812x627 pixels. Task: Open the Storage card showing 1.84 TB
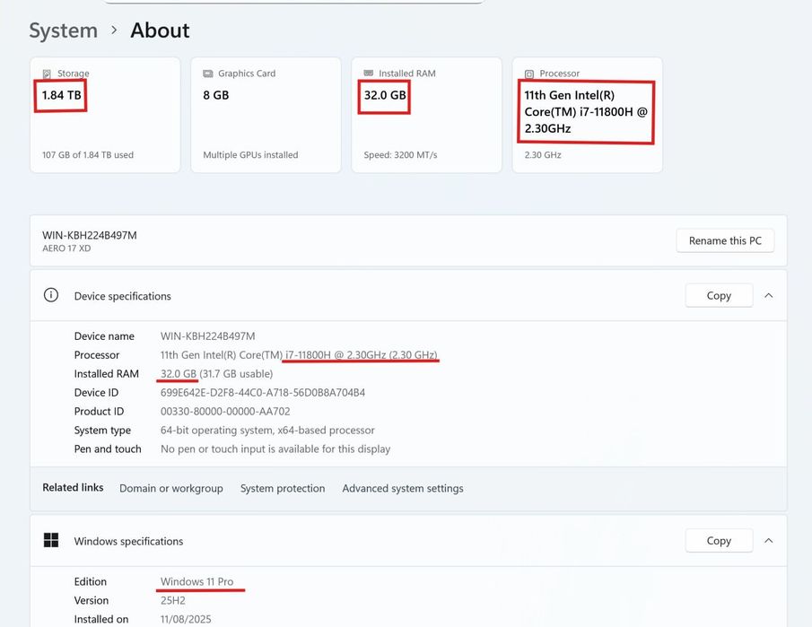coord(105,115)
